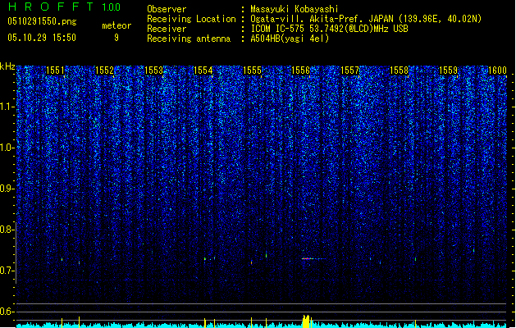Click the 'Receiving Location' label
Viewport: 516px width, 328px height.
(x=191, y=19)
